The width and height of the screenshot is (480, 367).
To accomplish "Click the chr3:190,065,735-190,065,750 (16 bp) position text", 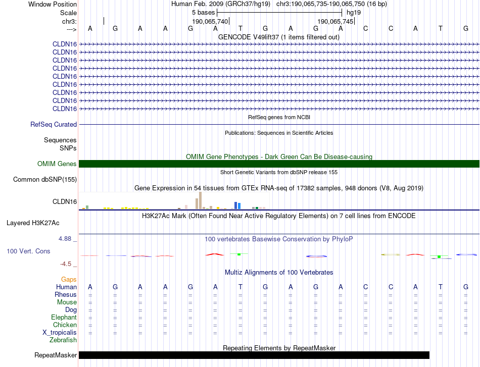I will click(x=331, y=4).
